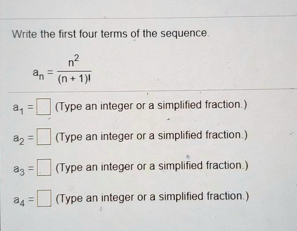This screenshot has height=231, width=297.
Task: Click the horizontal line above the question
Action: (x=149, y=17)
